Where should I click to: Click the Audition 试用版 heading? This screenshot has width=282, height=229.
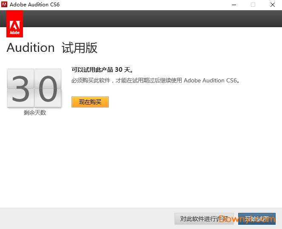coord(52,48)
